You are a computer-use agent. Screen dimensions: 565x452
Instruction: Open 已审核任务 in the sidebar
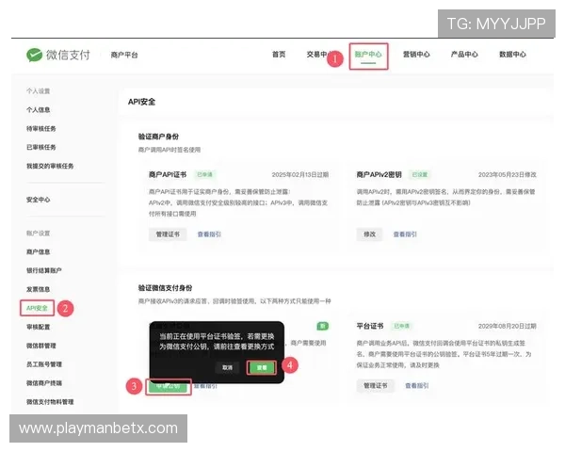[41, 147]
